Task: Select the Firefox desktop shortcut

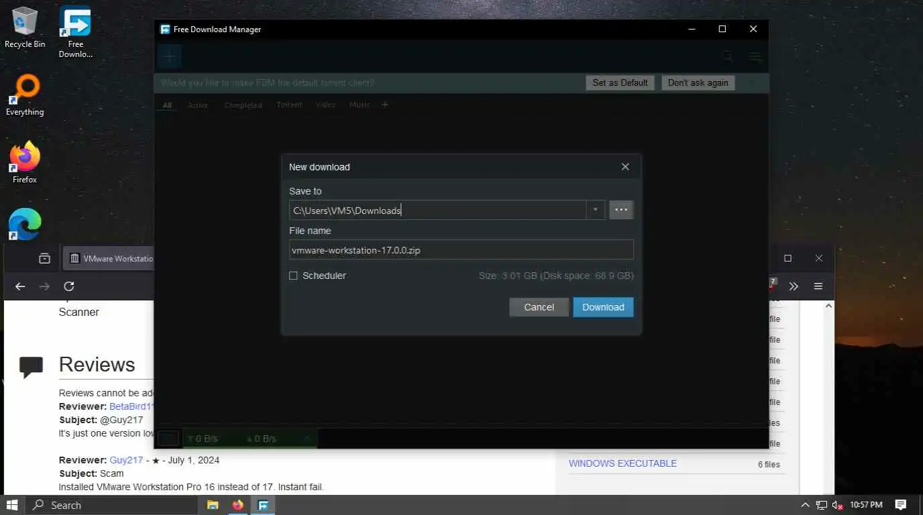Action: [x=25, y=162]
